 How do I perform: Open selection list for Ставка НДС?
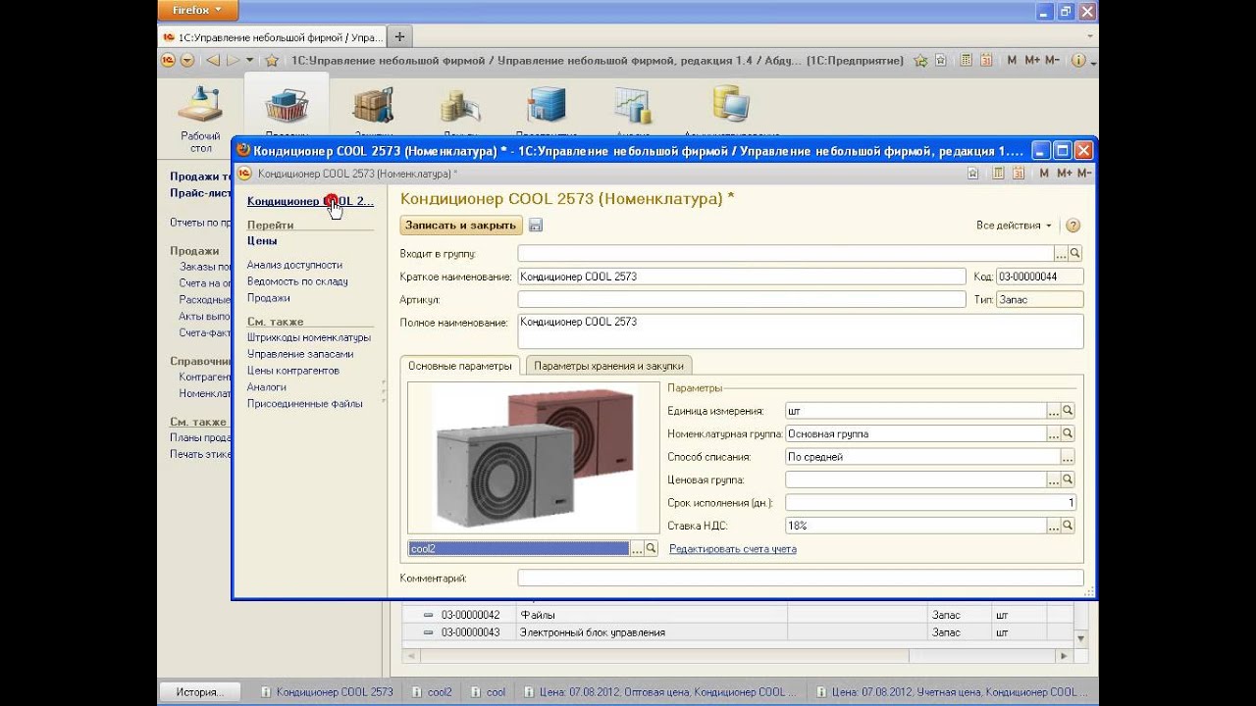point(1054,526)
